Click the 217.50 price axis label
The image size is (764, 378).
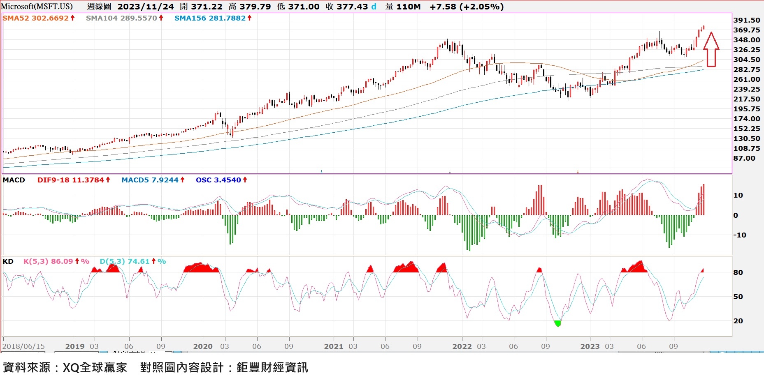point(747,99)
